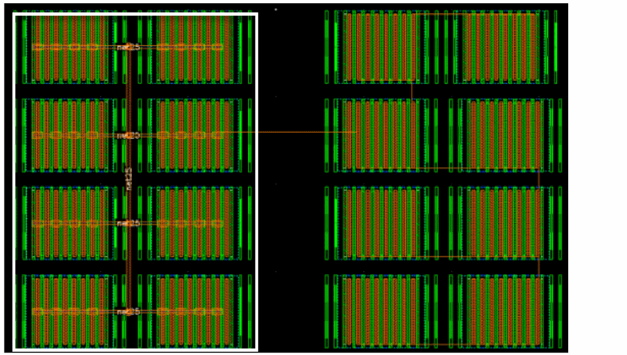
Task: Select the bottommost net25 label in highlighted group
Action: [x=129, y=311]
